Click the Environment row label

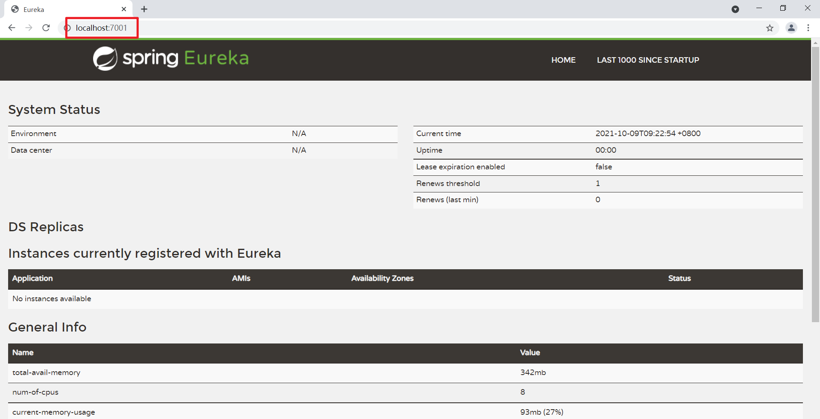coord(33,134)
